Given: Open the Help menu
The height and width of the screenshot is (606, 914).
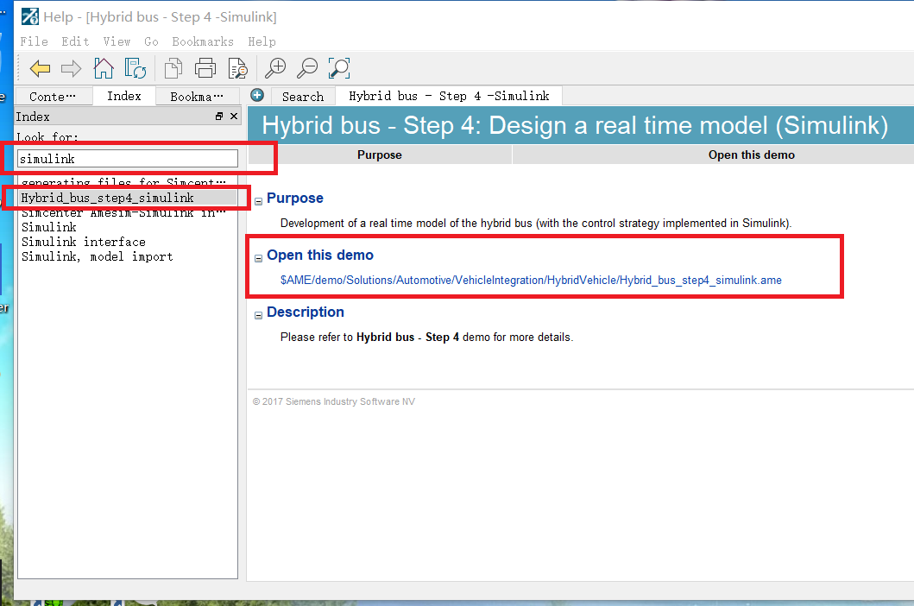Looking at the screenshot, I should (262, 41).
